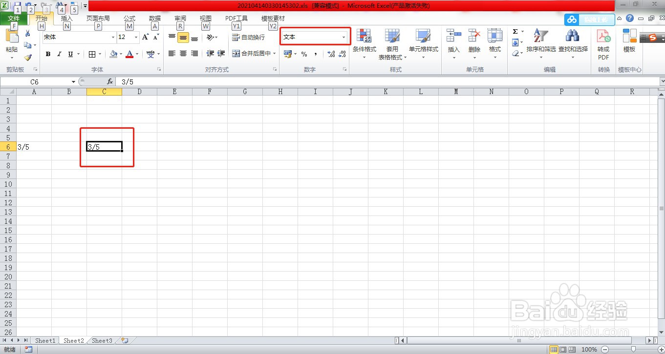Click the Copy icon in clipboard group
This screenshot has width=665, height=354.
click(28, 45)
